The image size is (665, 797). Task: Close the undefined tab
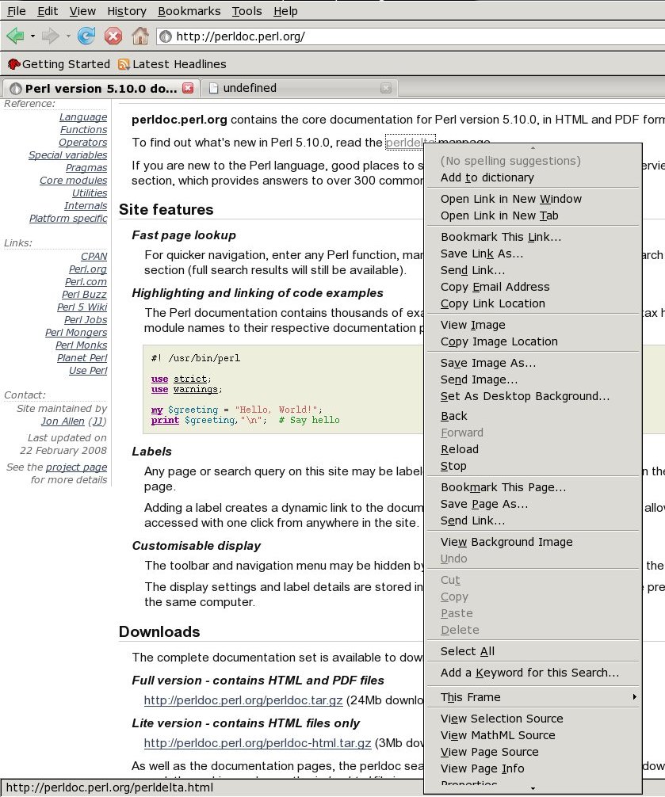coord(386,88)
